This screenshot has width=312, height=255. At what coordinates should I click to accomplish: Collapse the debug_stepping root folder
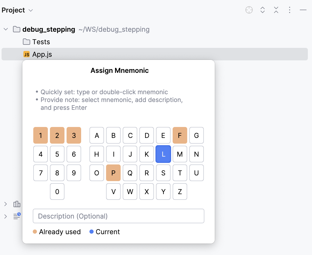click(5, 29)
